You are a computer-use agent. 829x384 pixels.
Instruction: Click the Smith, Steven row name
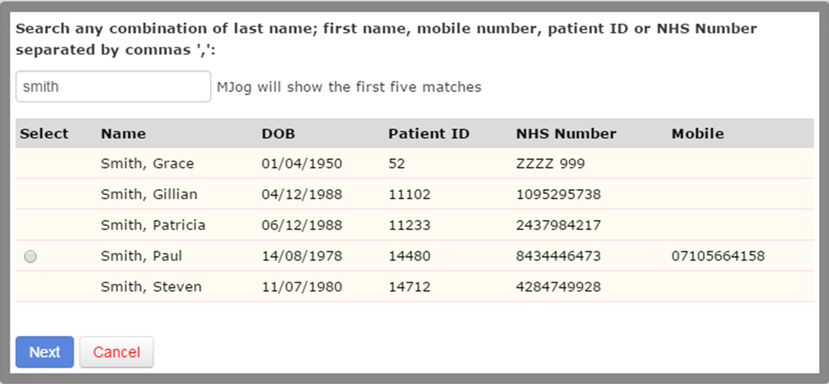[151, 287]
